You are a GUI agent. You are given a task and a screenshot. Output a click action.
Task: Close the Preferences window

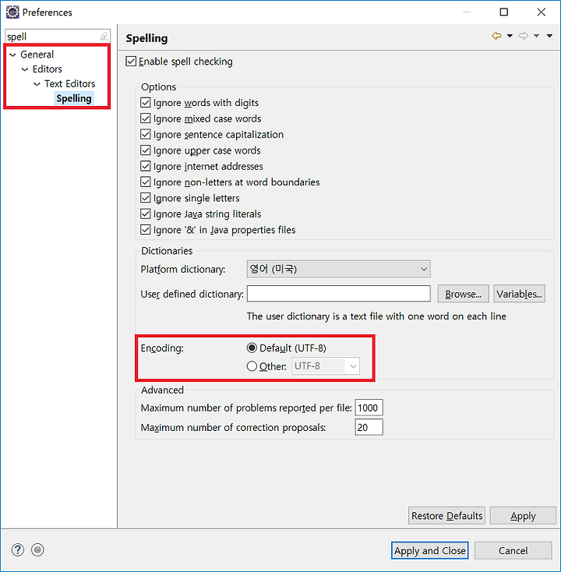(542, 12)
